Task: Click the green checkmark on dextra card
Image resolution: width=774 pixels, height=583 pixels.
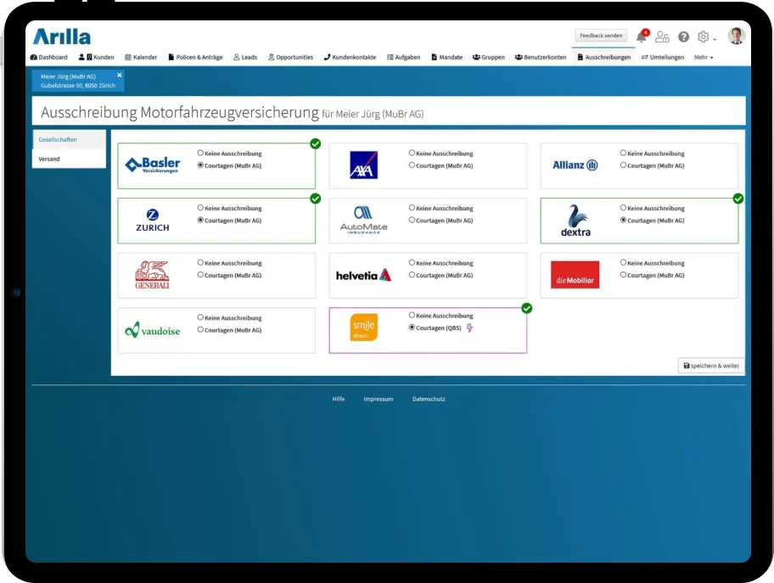Action: click(738, 199)
